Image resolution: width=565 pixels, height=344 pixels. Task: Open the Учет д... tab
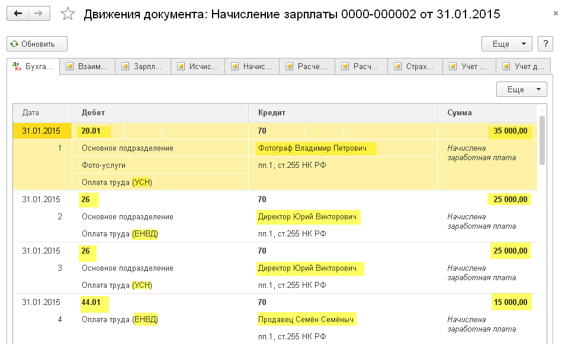[x=524, y=66]
